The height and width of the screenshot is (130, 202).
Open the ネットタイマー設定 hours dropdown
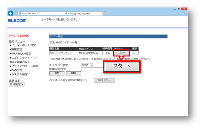87,65
